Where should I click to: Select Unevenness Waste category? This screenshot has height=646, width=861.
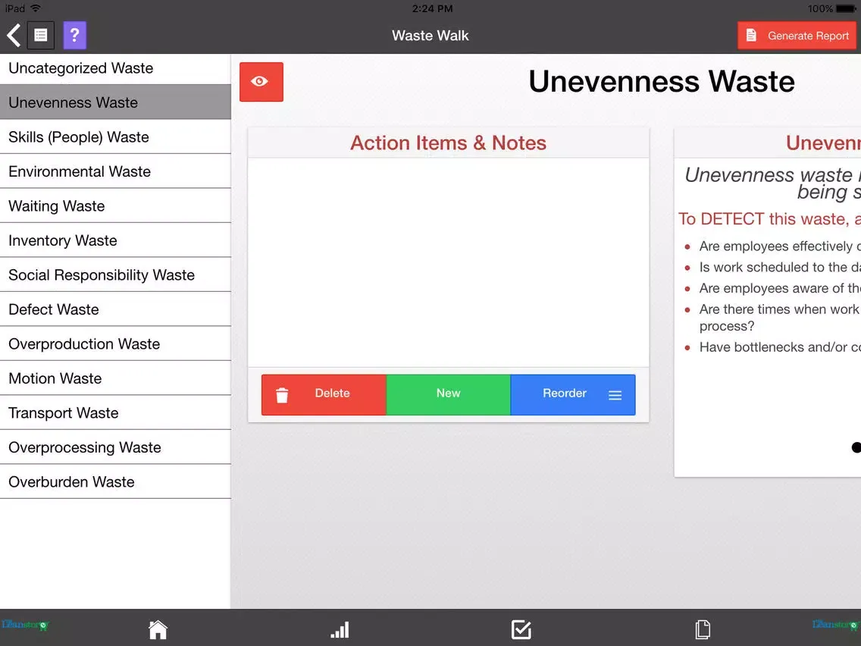pos(115,102)
